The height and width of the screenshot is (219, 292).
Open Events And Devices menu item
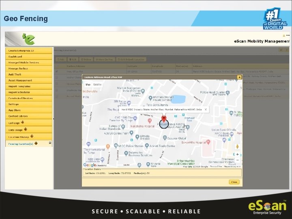(x=29, y=98)
